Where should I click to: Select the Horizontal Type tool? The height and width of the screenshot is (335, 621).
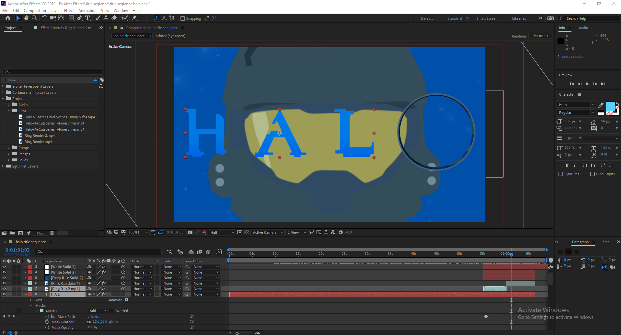(88, 18)
